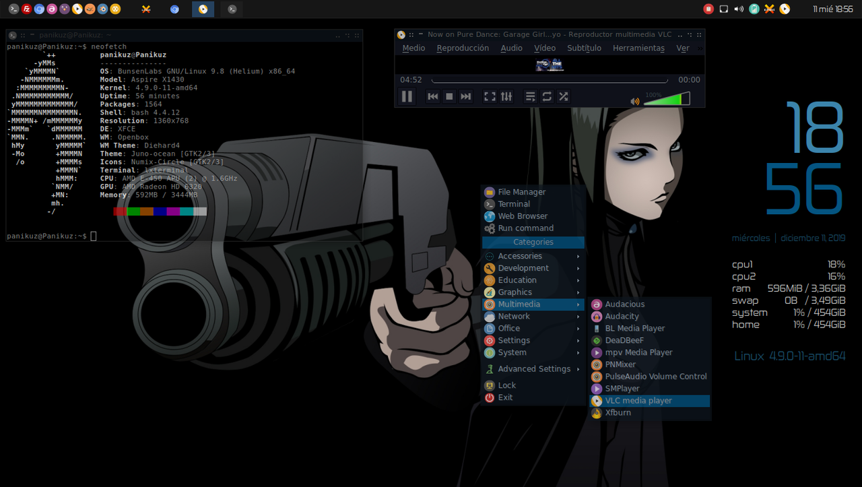This screenshot has width=862, height=487.
Task: Launch Audacious from the Multimedia submenu
Action: 649,304
